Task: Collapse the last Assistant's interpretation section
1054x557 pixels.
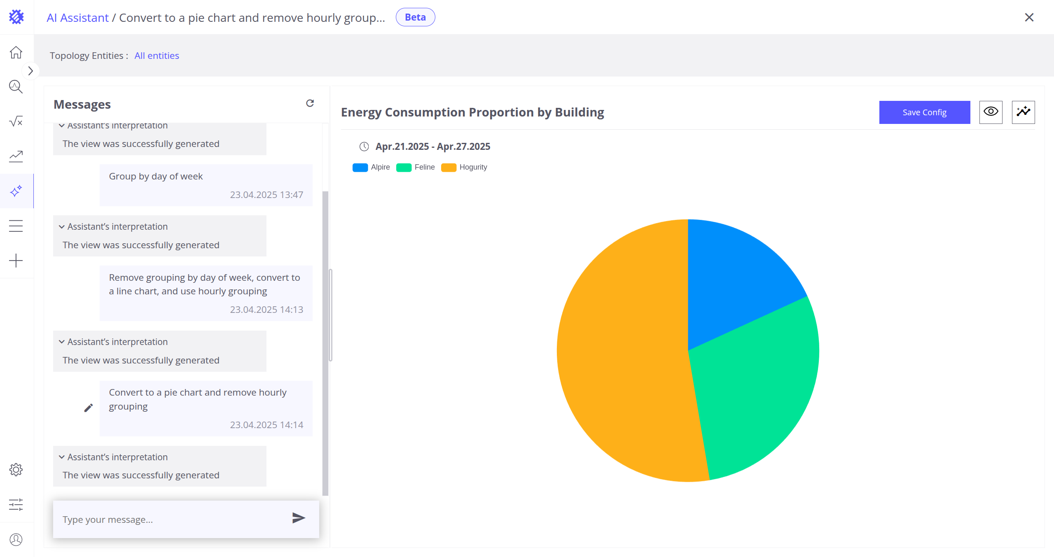Action: [x=62, y=457]
